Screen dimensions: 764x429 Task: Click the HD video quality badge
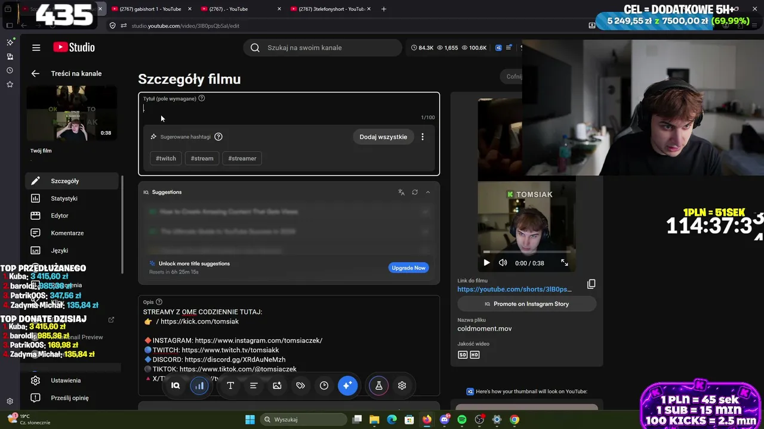click(x=475, y=355)
